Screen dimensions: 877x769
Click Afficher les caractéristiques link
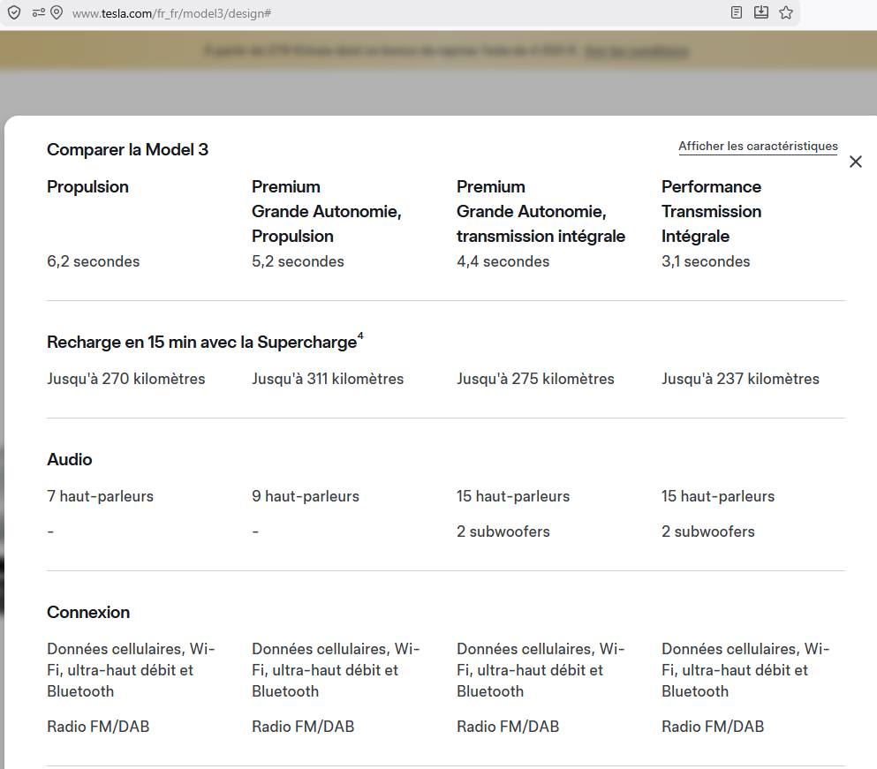click(758, 146)
